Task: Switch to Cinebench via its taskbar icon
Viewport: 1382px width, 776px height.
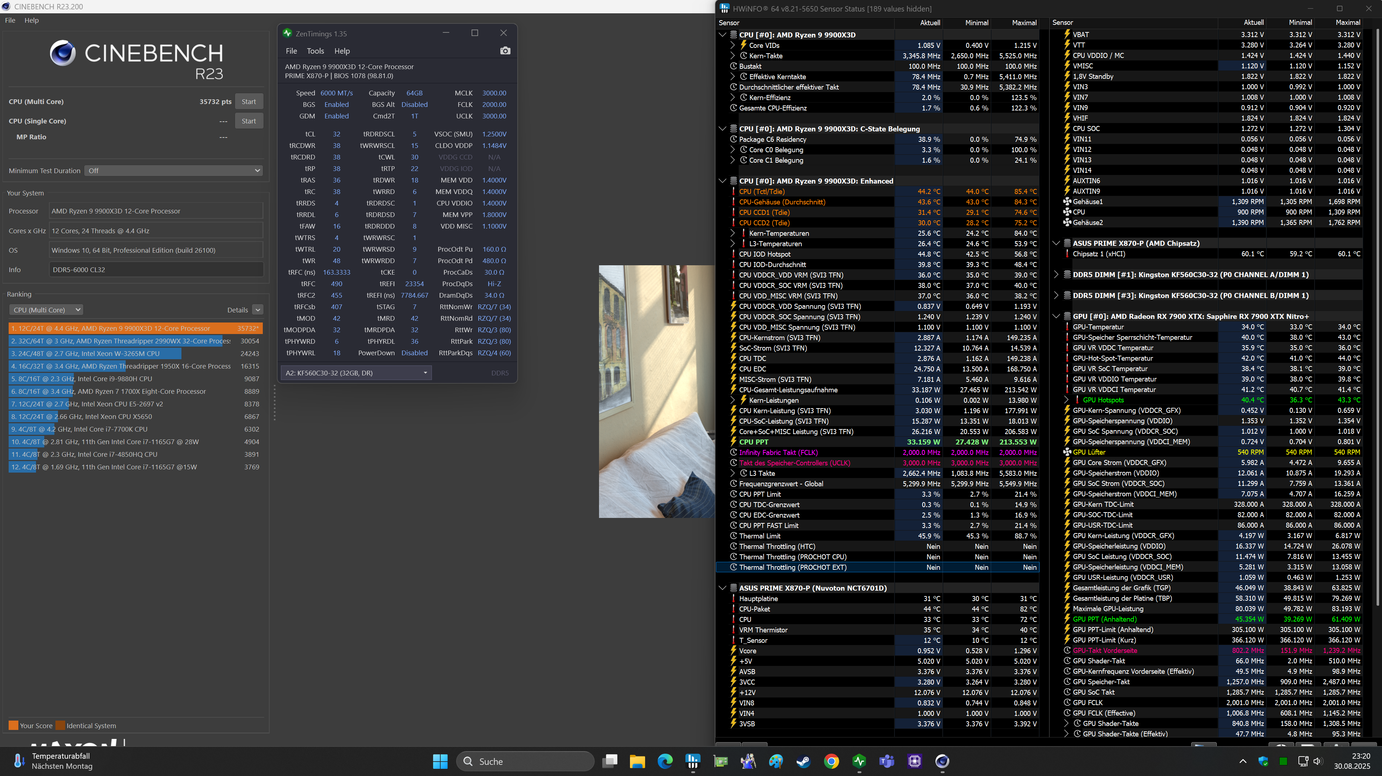Action: pyautogui.click(x=942, y=761)
